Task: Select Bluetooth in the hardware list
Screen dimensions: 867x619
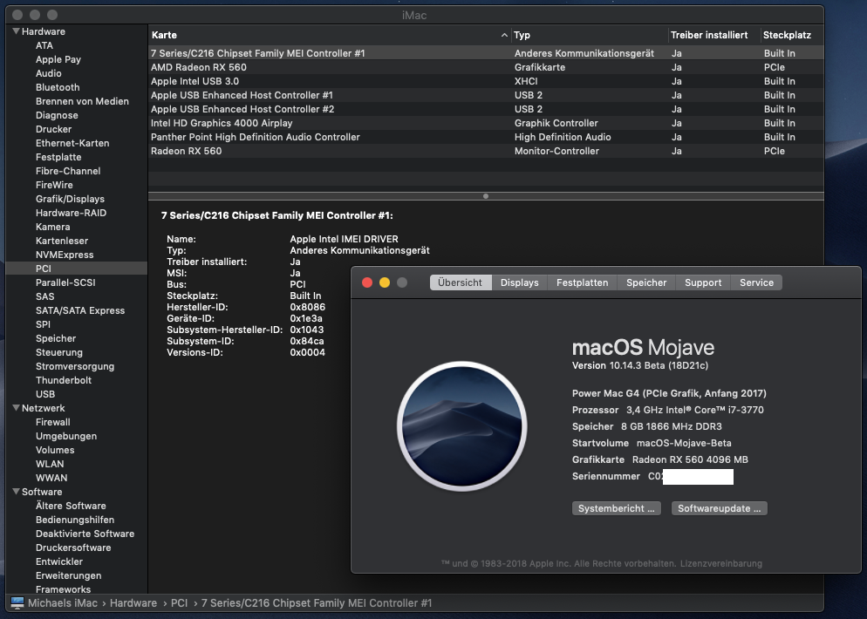Action: [x=58, y=87]
